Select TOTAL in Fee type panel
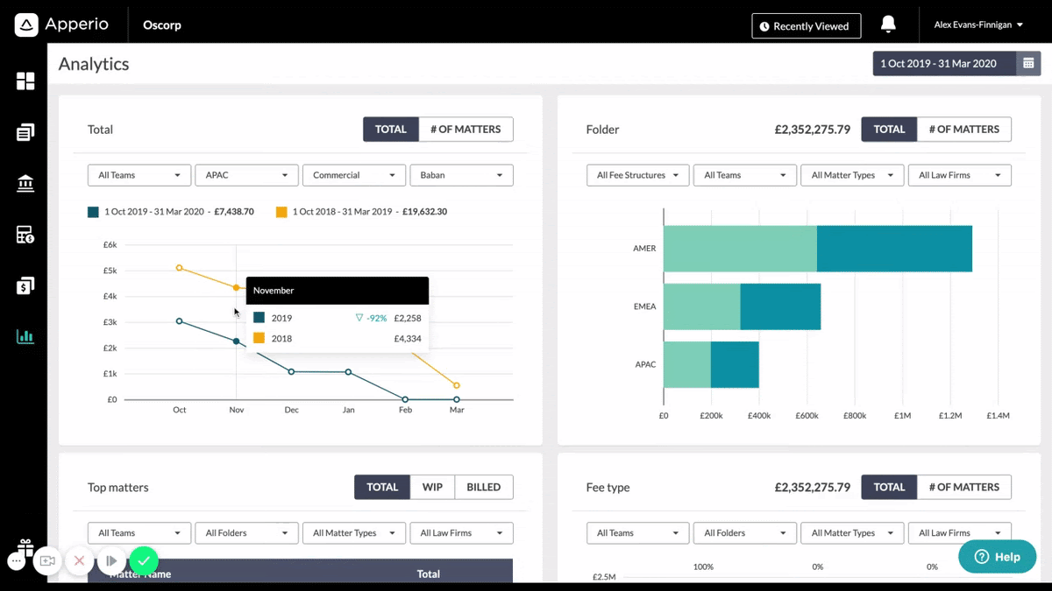The width and height of the screenshot is (1052, 591). pos(889,488)
